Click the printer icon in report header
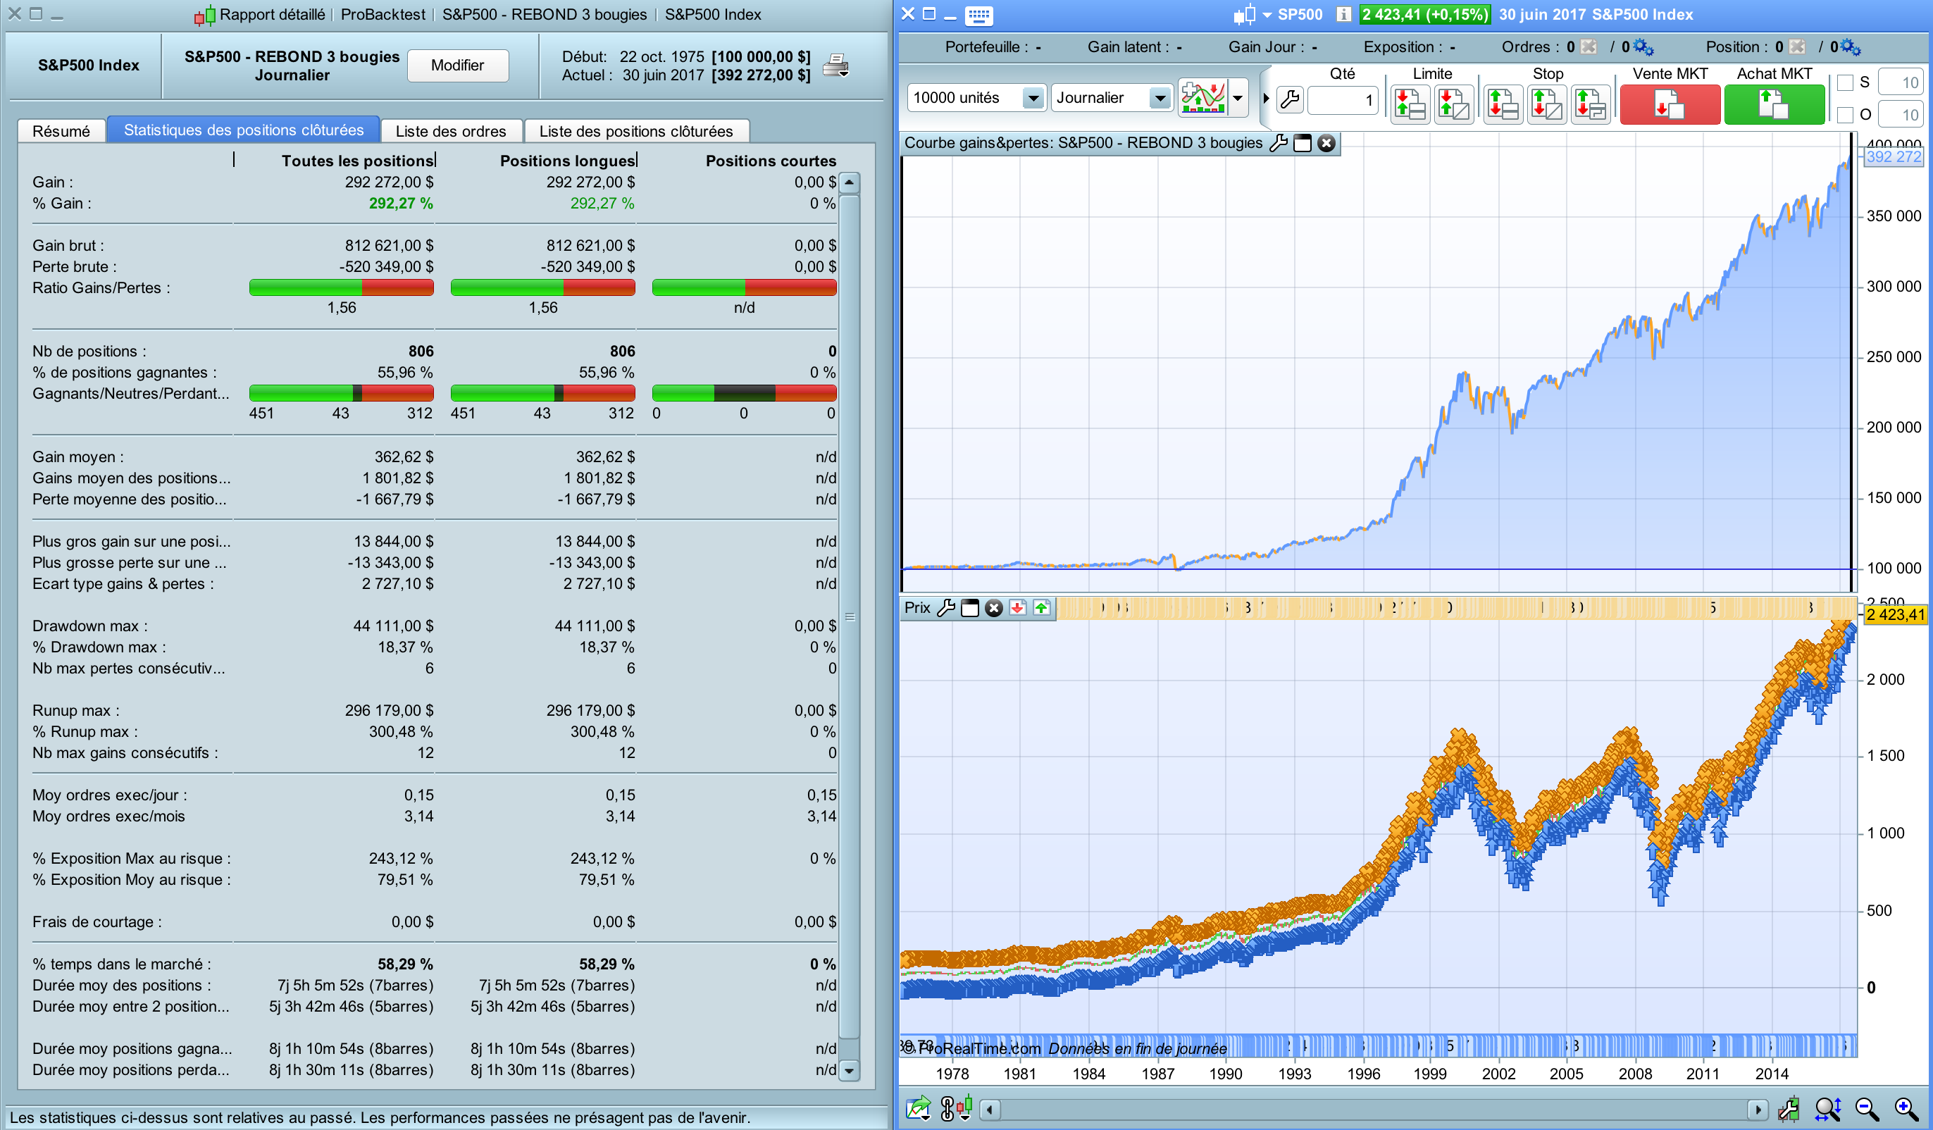This screenshot has height=1130, width=1933. click(x=835, y=66)
